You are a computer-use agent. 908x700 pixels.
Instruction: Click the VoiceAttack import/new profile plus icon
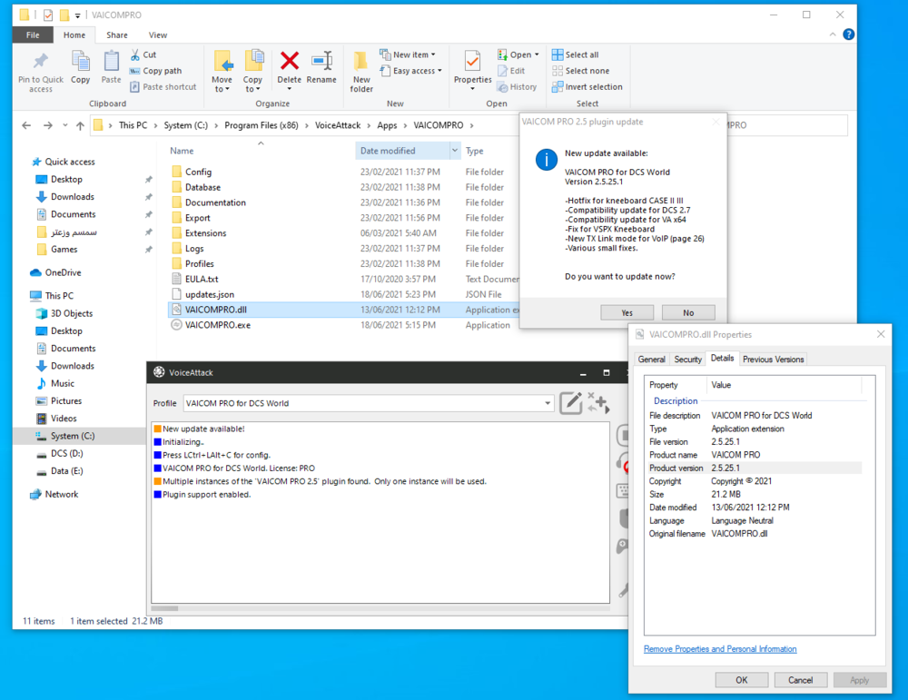click(598, 403)
